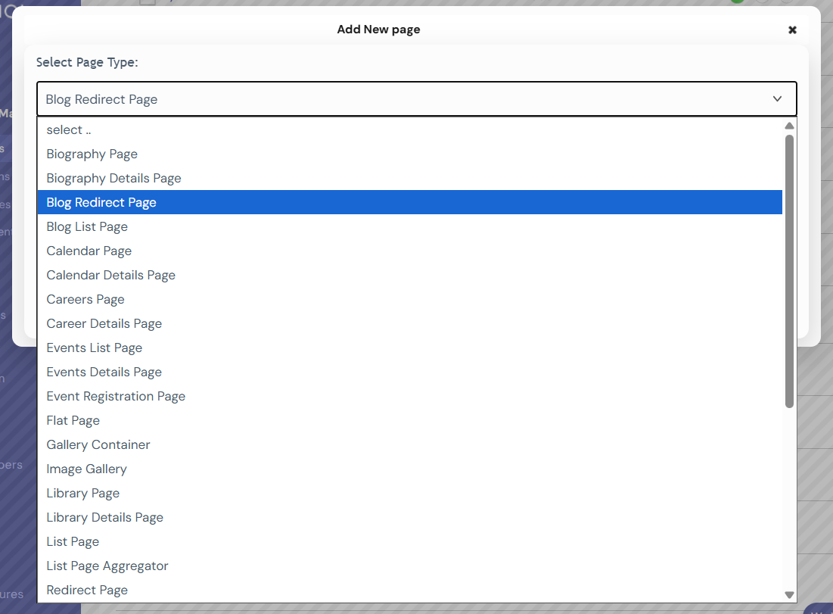The height and width of the screenshot is (614, 833).
Task: Choose Image Gallery option
Action: pyautogui.click(x=409, y=469)
